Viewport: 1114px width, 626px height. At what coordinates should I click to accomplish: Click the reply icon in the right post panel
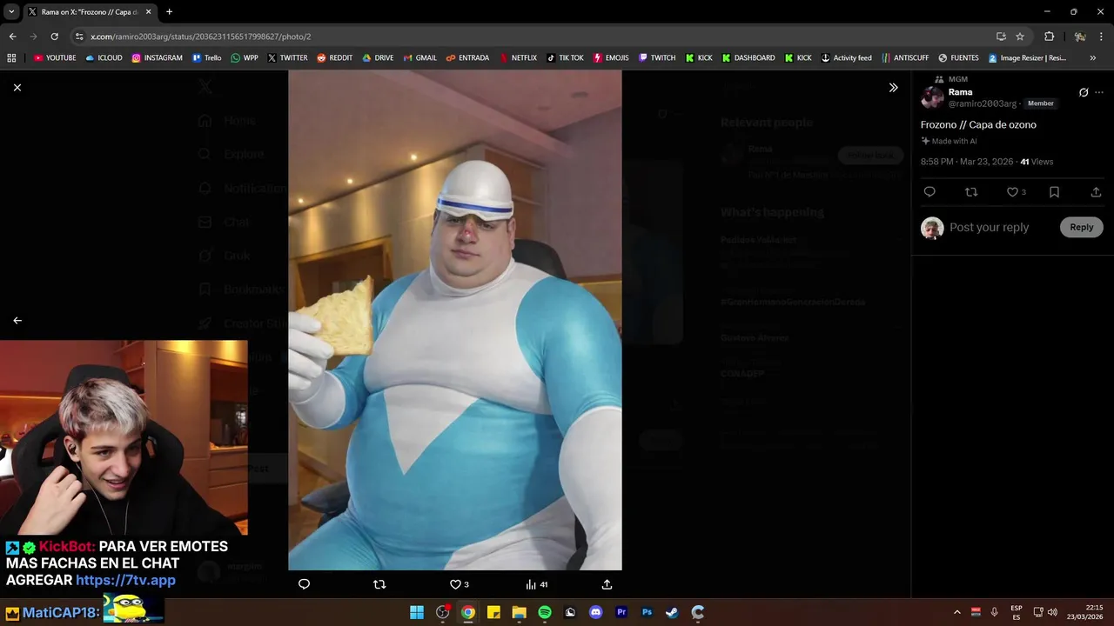click(x=929, y=192)
